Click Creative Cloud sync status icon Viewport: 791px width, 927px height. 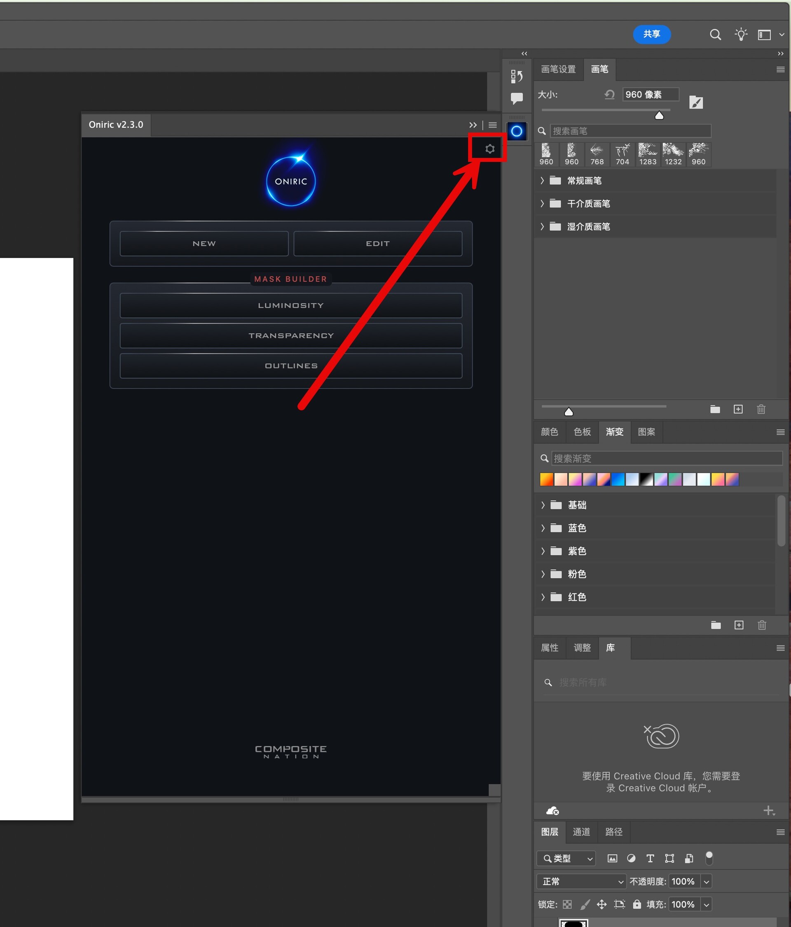(553, 811)
